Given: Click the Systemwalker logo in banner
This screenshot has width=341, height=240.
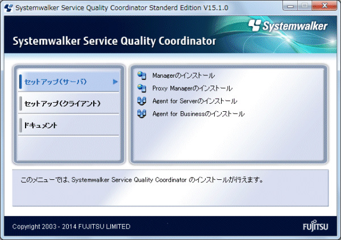Looking at the screenshot, I should pos(288,26).
